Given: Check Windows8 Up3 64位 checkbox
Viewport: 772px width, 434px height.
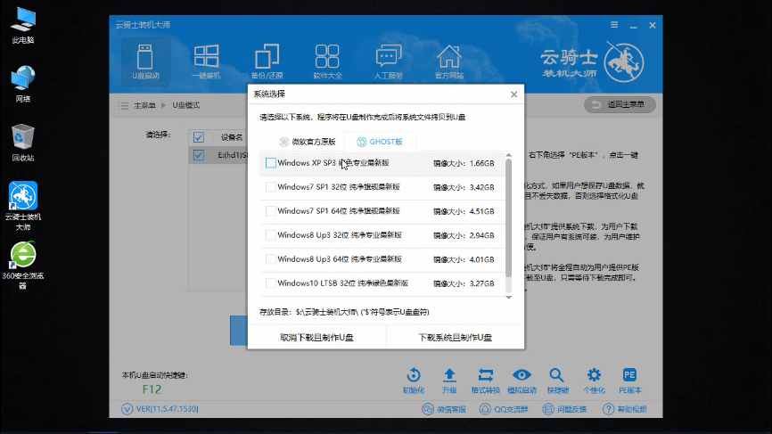Looking at the screenshot, I should click(x=270, y=259).
